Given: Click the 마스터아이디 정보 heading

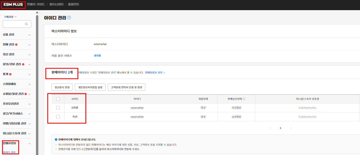Looking at the screenshot, I should pyautogui.click(x=64, y=31).
